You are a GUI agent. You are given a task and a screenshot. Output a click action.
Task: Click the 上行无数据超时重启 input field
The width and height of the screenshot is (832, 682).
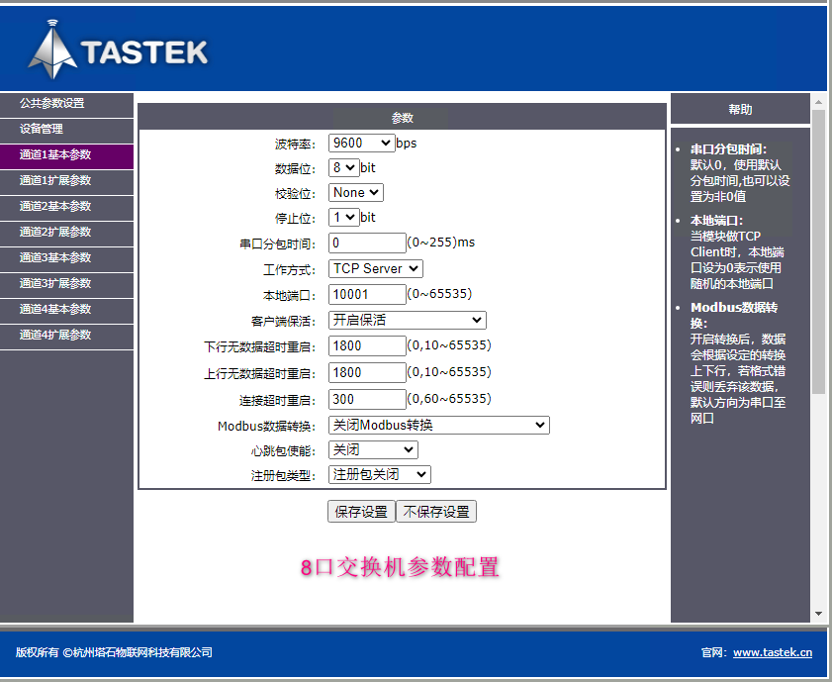(367, 372)
